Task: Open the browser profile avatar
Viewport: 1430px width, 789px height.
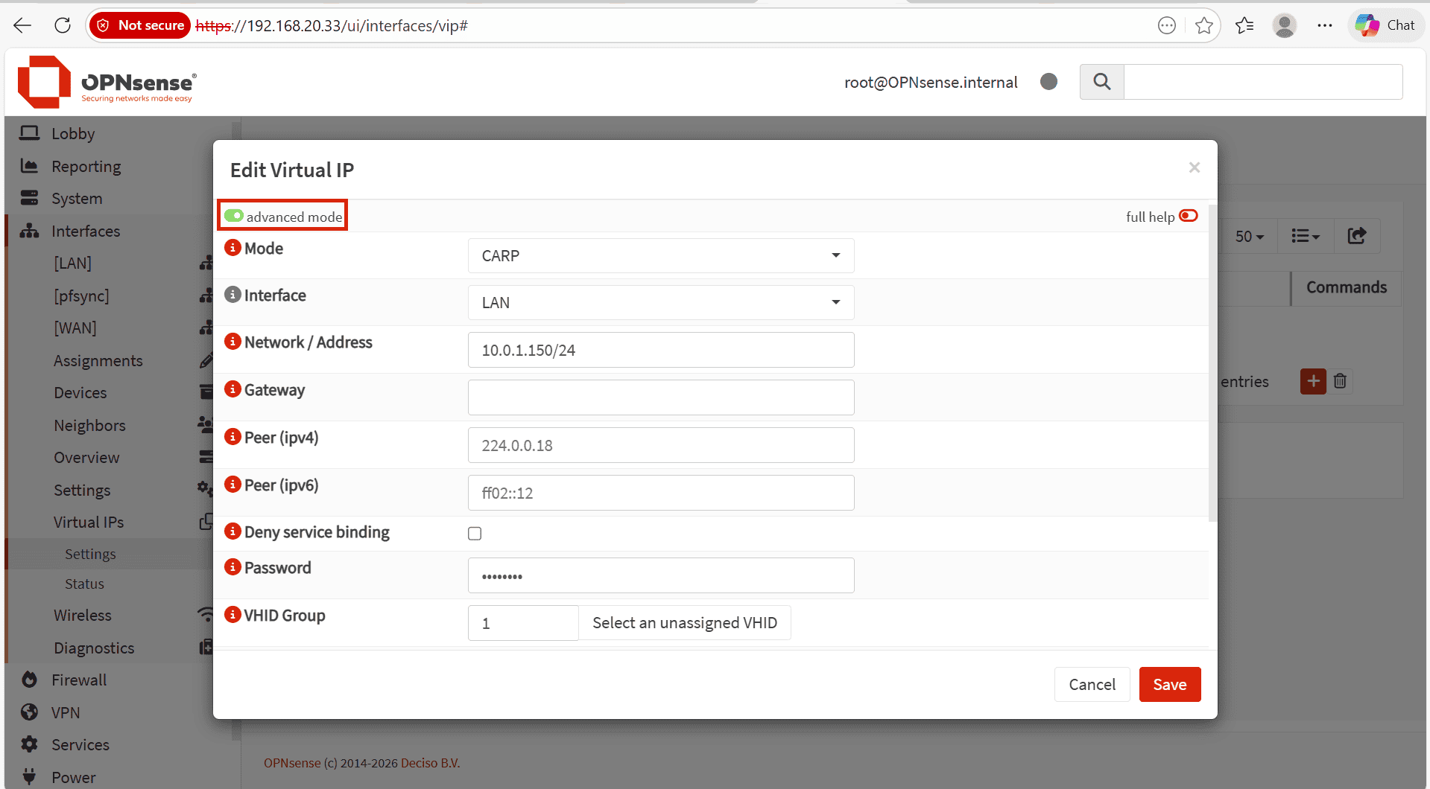Action: 1284,25
